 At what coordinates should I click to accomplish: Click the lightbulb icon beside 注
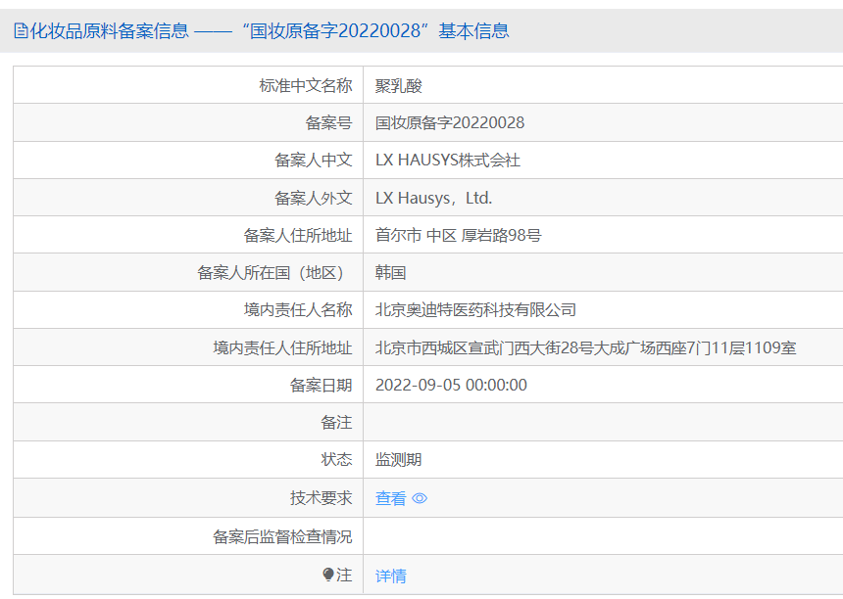pos(328,575)
